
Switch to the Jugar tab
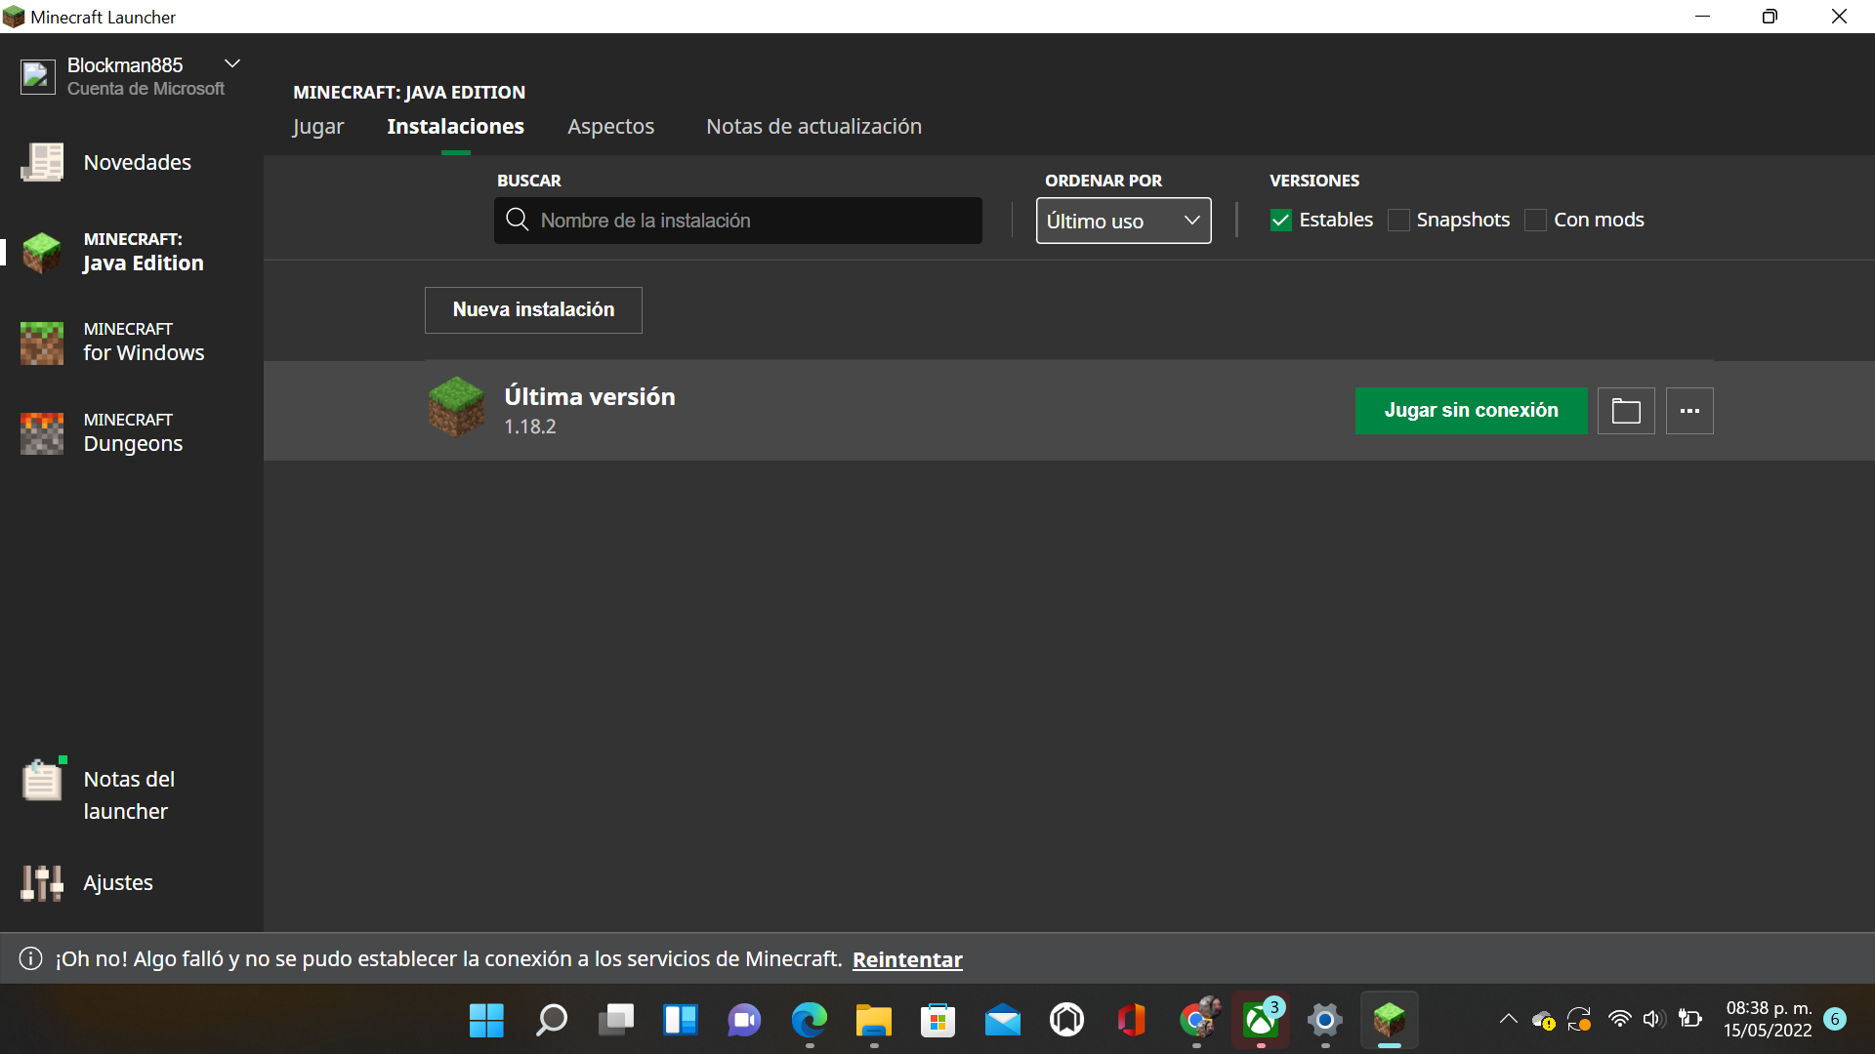pos(318,127)
